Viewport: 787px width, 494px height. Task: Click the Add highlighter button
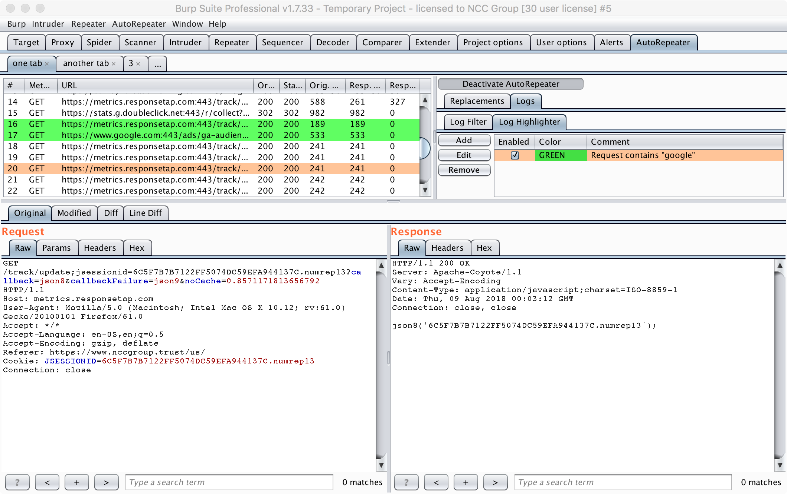pos(464,140)
